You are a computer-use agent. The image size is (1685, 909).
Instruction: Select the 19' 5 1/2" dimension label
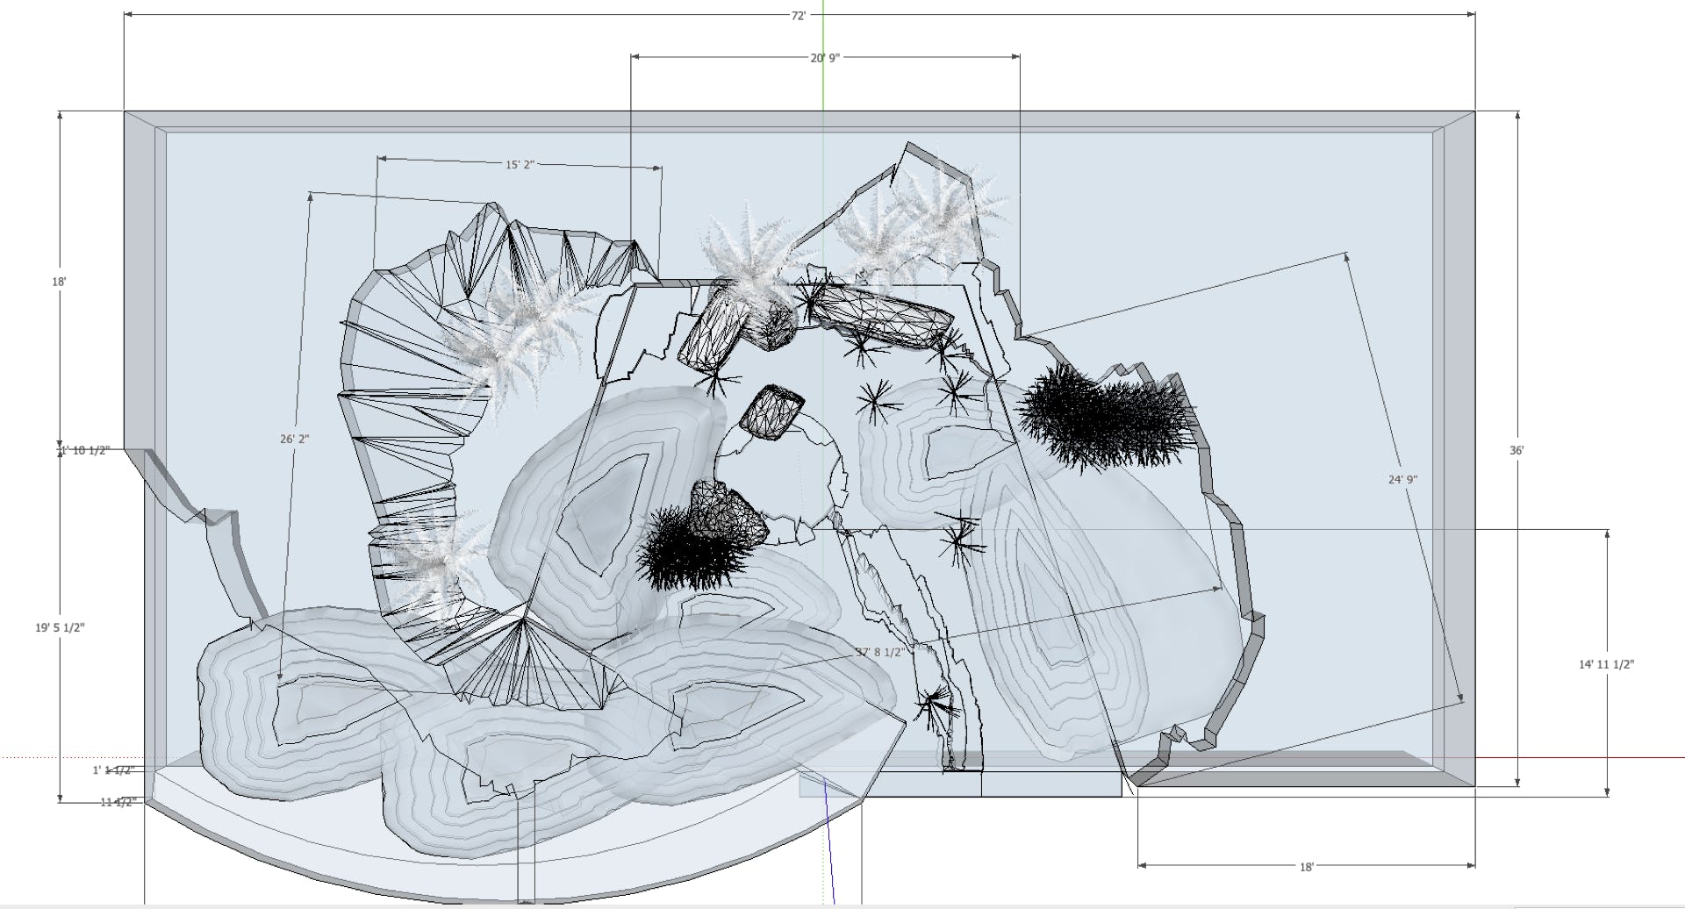(60, 627)
